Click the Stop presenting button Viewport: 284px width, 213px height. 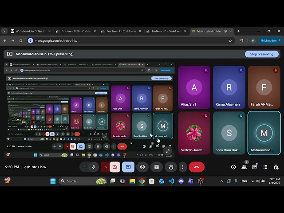click(x=261, y=54)
